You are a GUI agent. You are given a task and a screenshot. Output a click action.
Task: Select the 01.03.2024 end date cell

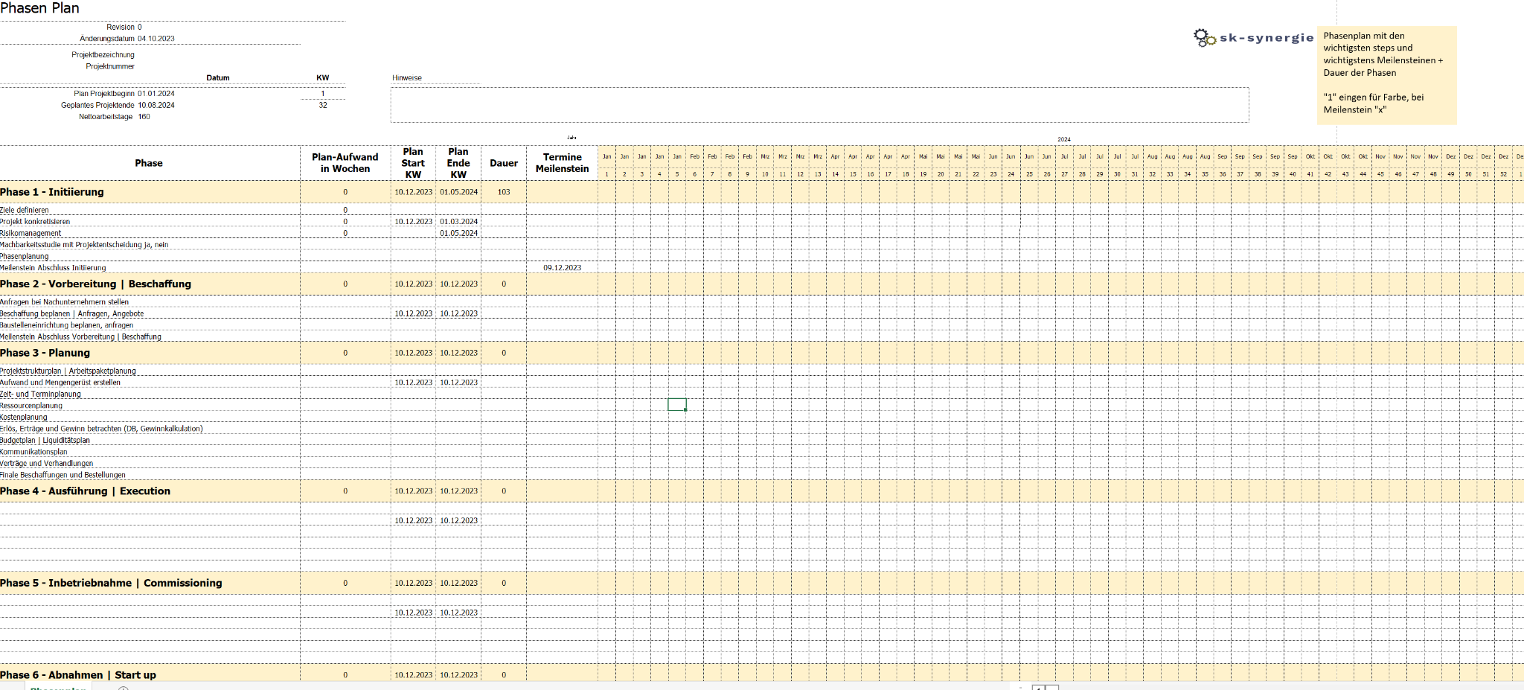point(458,222)
